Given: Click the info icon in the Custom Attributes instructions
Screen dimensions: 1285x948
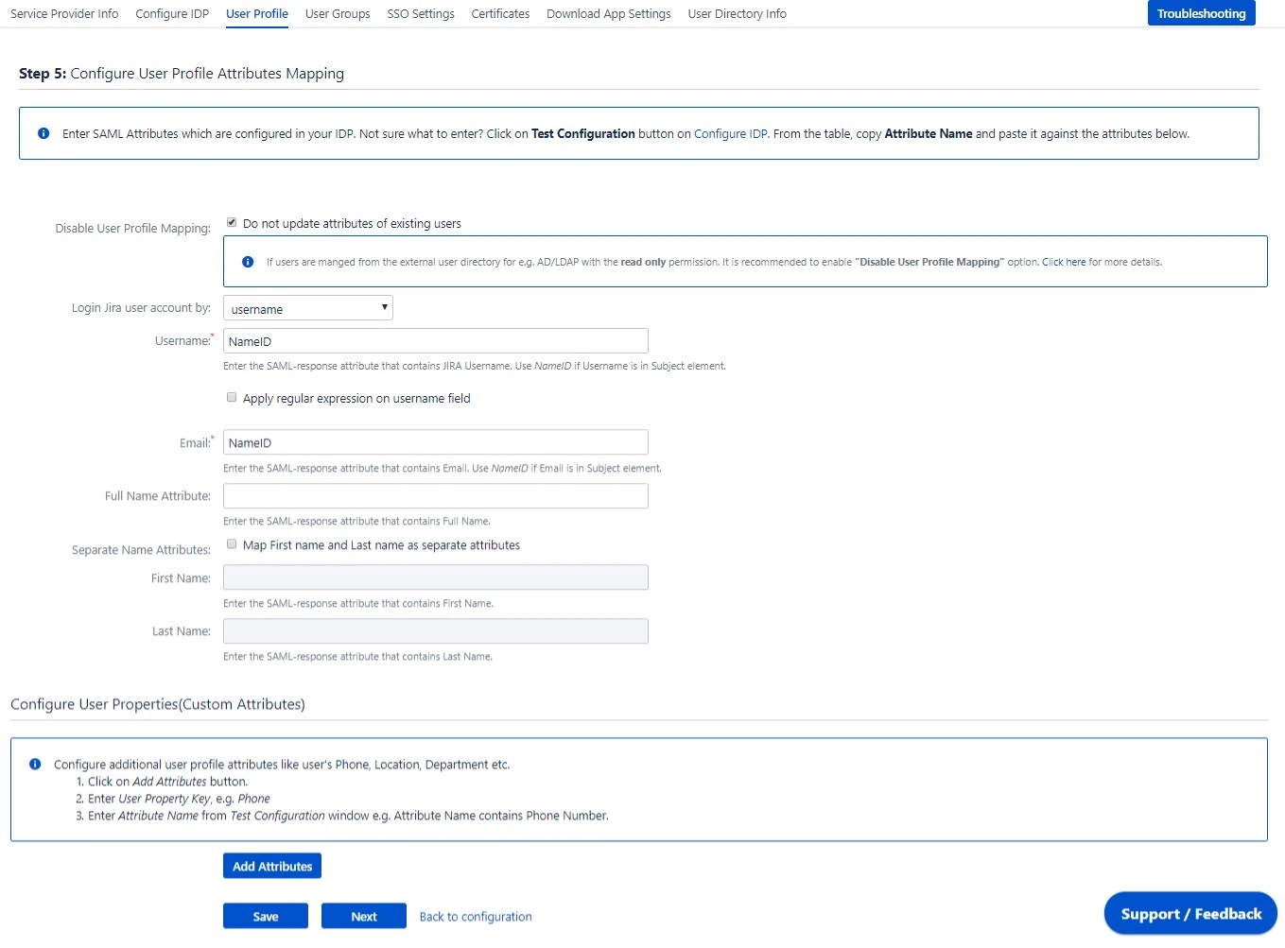Looking at the screenshot, I should coord(35,764).
